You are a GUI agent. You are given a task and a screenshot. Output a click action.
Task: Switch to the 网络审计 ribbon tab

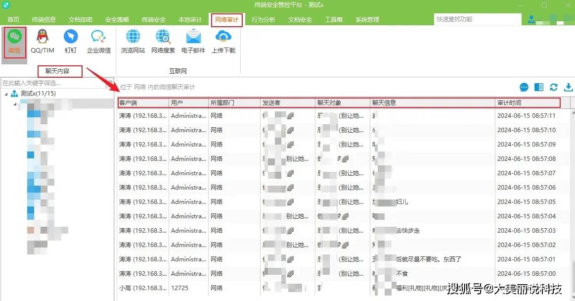227,19
